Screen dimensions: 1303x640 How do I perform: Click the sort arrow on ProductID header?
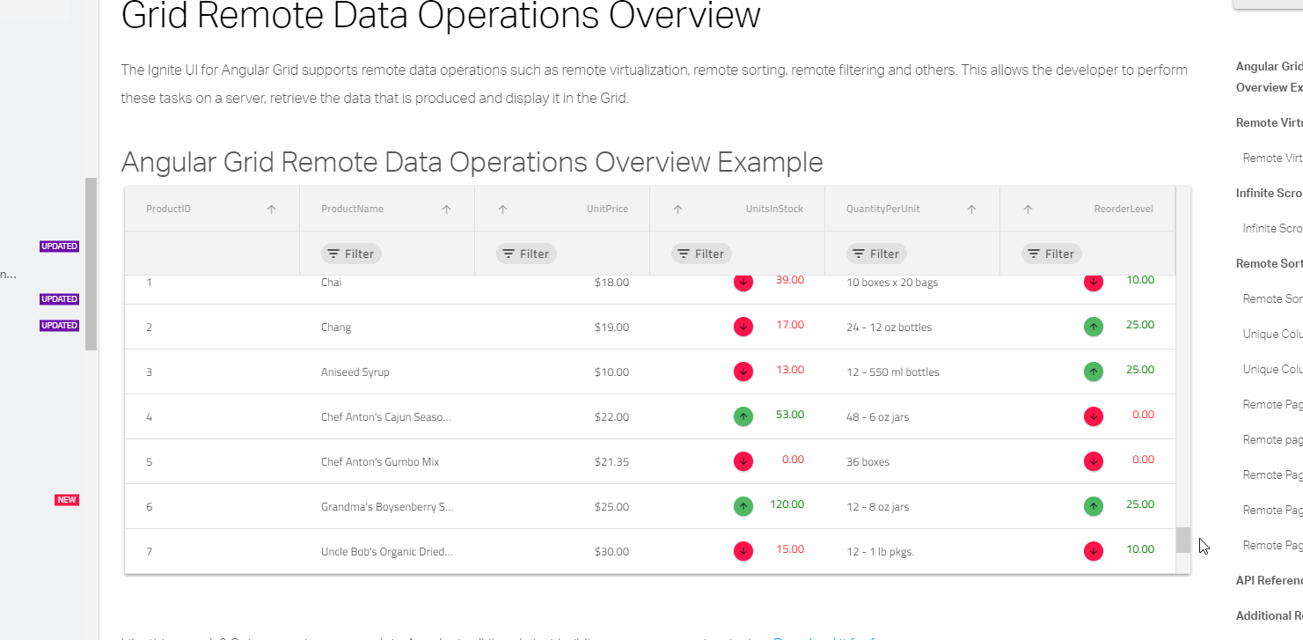[x=272, y=208]
